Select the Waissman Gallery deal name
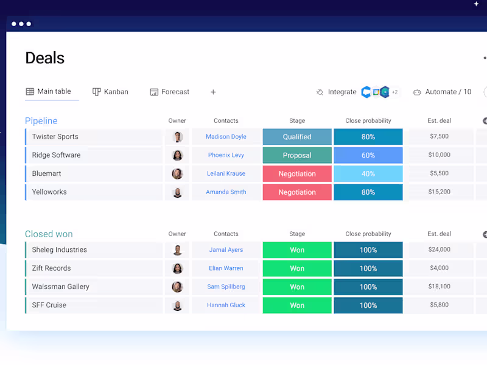Screen dimensions: 487x365 point(60,287)
